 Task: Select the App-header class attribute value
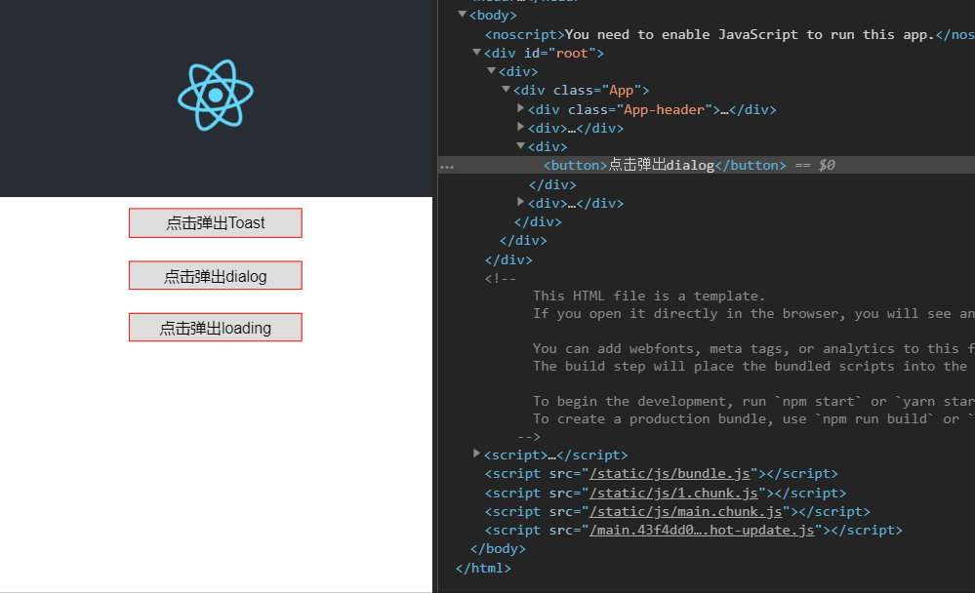[x=664, y=109]
